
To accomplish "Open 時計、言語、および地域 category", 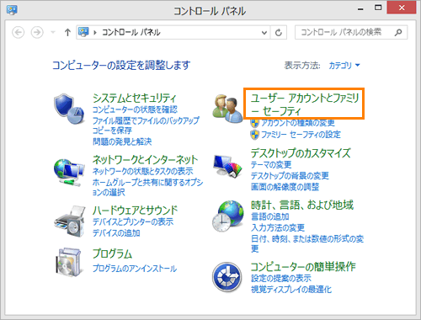I will click(x=302, y=205).
